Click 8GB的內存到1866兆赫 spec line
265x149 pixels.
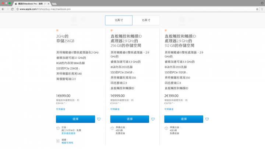[x=70, y=63]
